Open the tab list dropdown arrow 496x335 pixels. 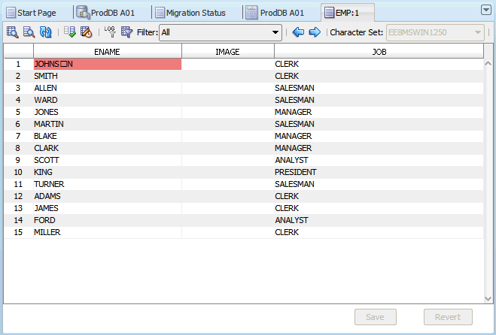(485, 10)
